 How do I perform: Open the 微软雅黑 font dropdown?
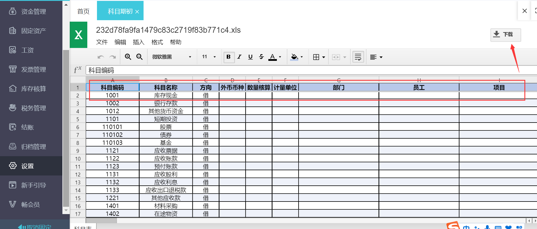tap(171, 57)
